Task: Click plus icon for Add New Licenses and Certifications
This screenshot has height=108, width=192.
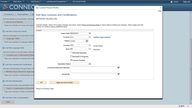Action: [x=4, y=64]
